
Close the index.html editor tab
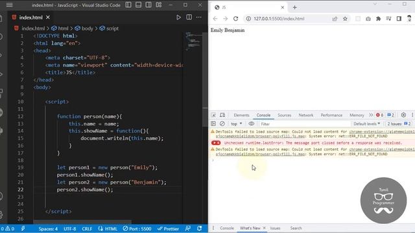(x=48, y=17)
